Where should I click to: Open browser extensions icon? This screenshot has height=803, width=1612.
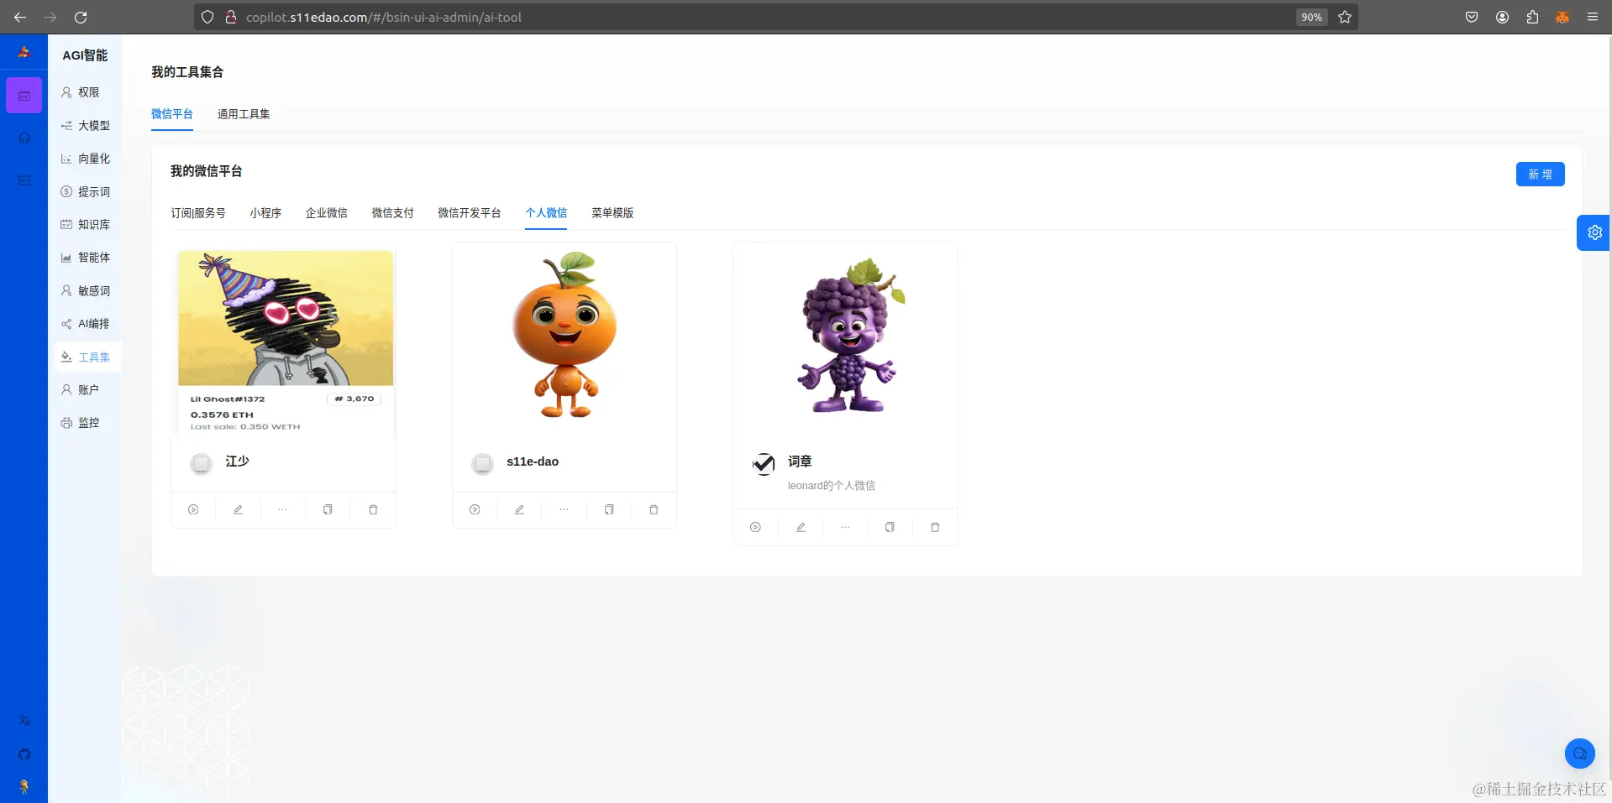click(x=1532, y=17)
